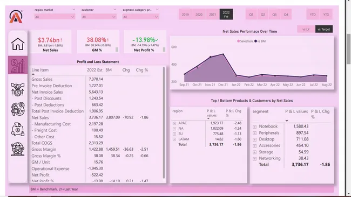Open the Home page icon

[x=18, y=44]
